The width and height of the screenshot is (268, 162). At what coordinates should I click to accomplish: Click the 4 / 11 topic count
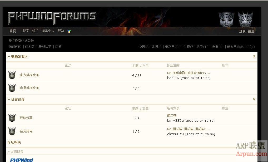point(137,75)
